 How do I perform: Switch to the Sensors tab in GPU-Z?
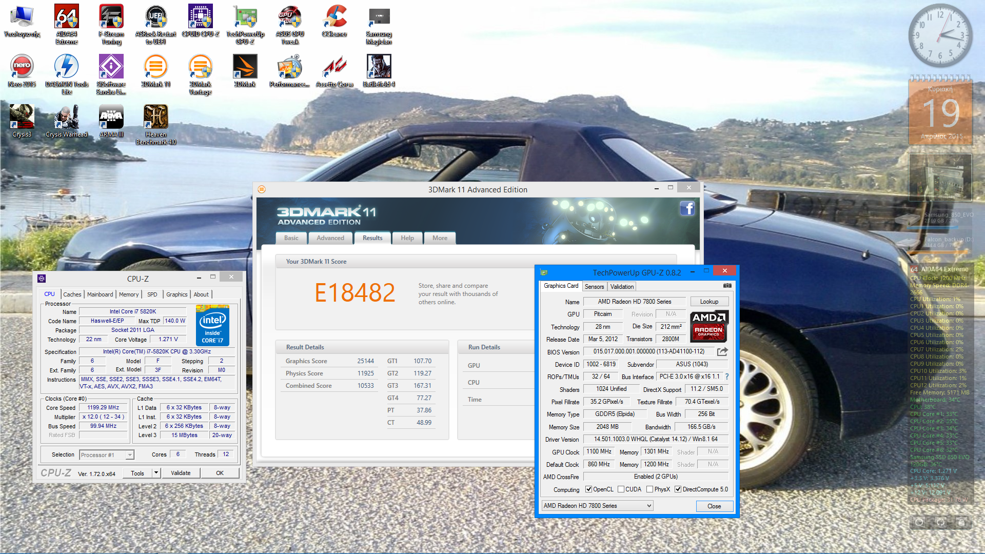click(x=594, y=287)
